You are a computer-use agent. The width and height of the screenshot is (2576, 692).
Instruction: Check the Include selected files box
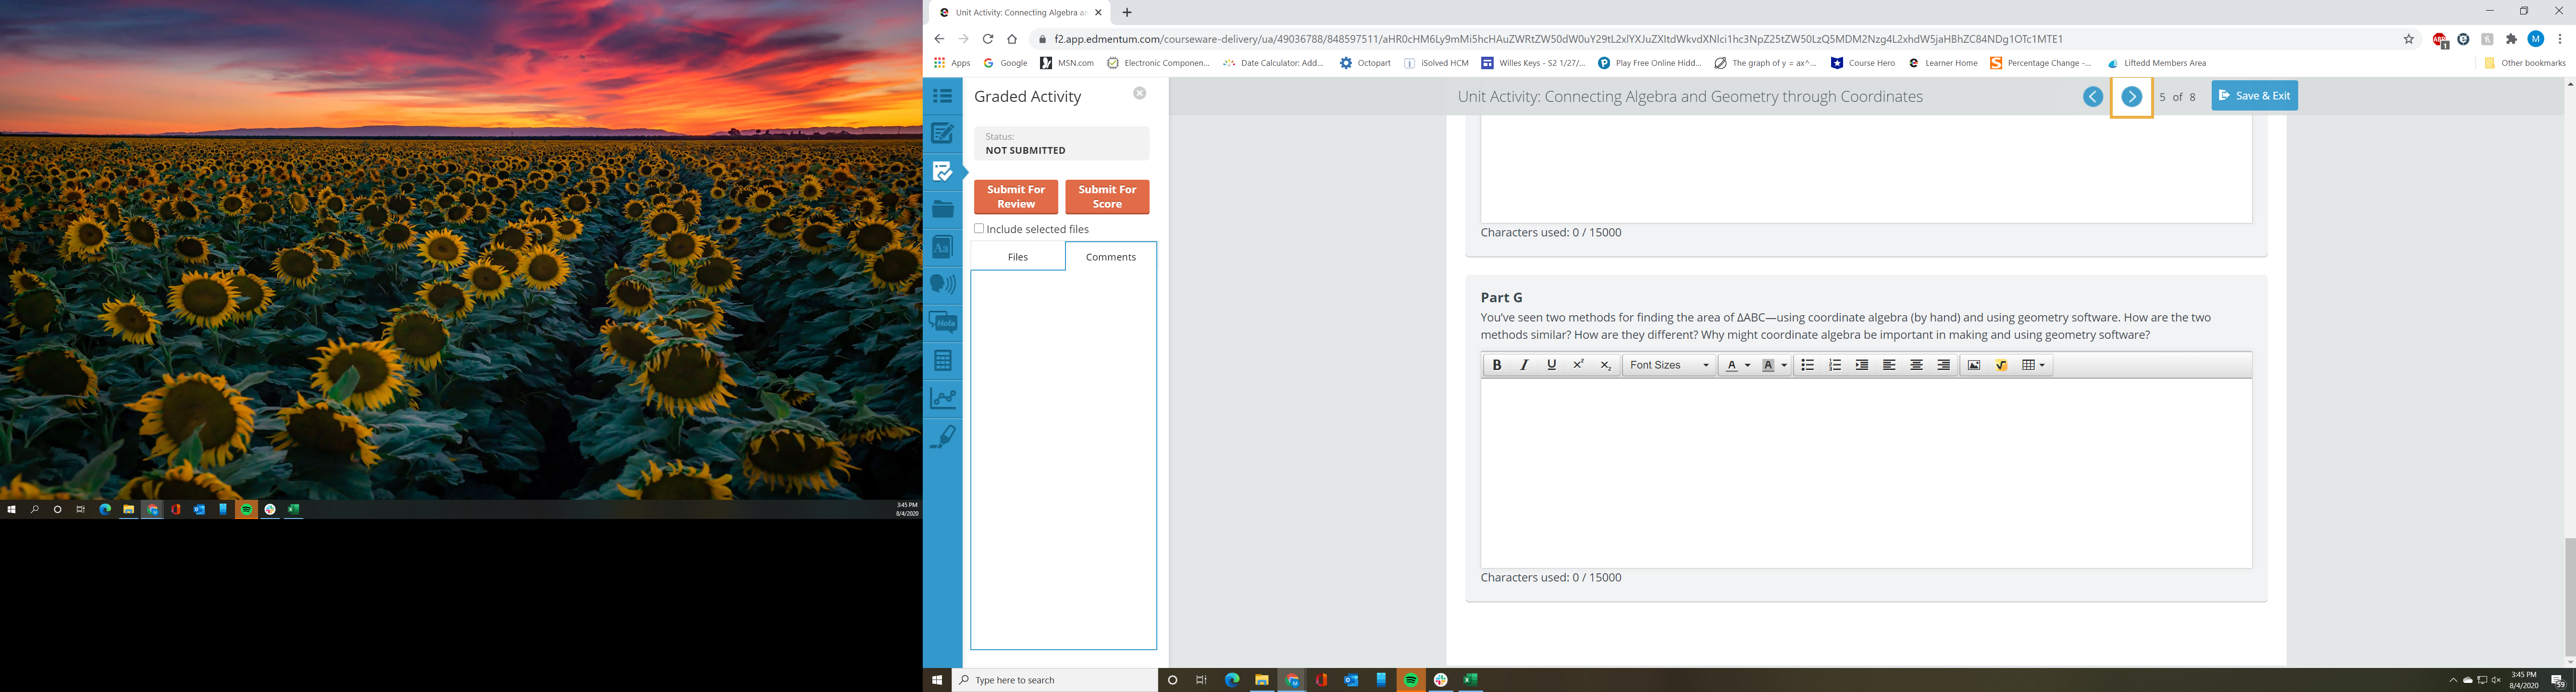click(x=979, y=229)
